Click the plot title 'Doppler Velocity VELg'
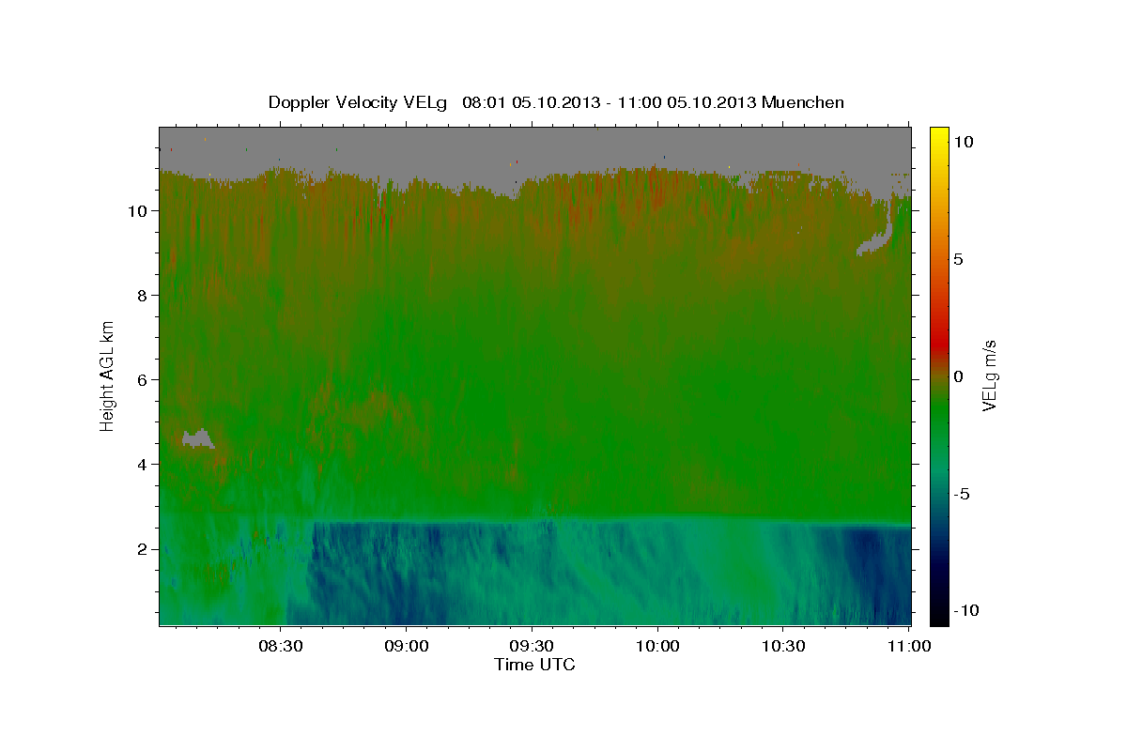The height and width of the screenshot is (751, 1127). coord(359,102)
